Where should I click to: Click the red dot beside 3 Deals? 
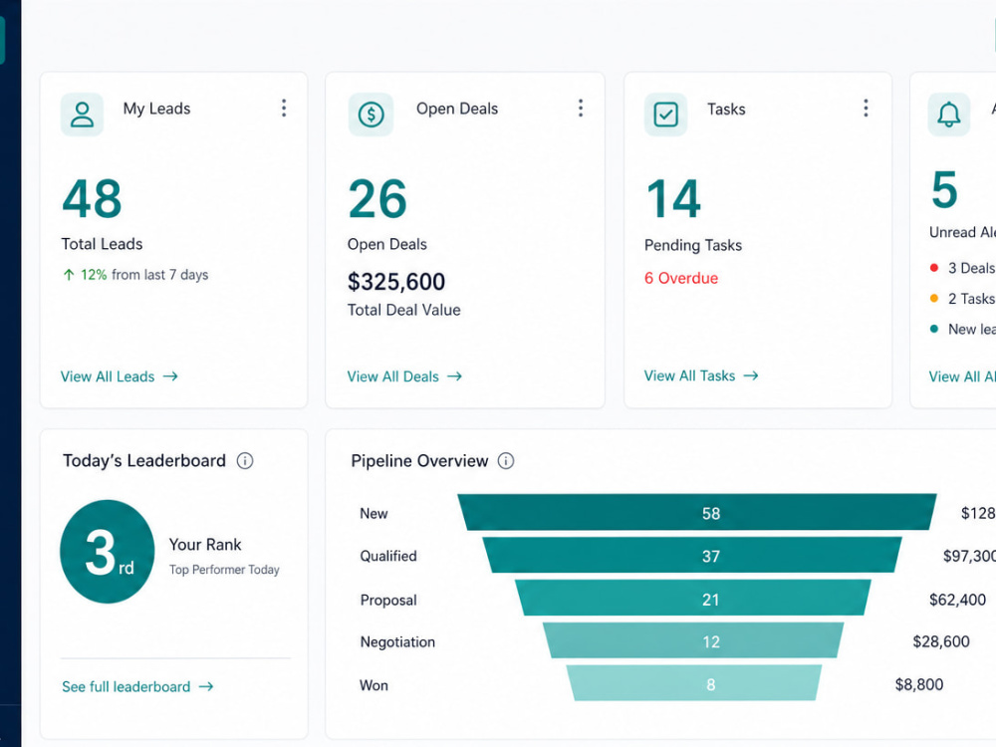(934, 268)
